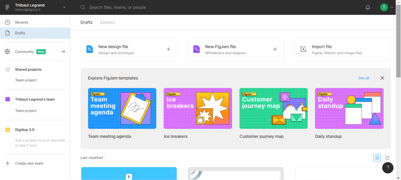Screen dimensions: 401x180
Task: Open the help question mark button
Action: click(388, 168)
